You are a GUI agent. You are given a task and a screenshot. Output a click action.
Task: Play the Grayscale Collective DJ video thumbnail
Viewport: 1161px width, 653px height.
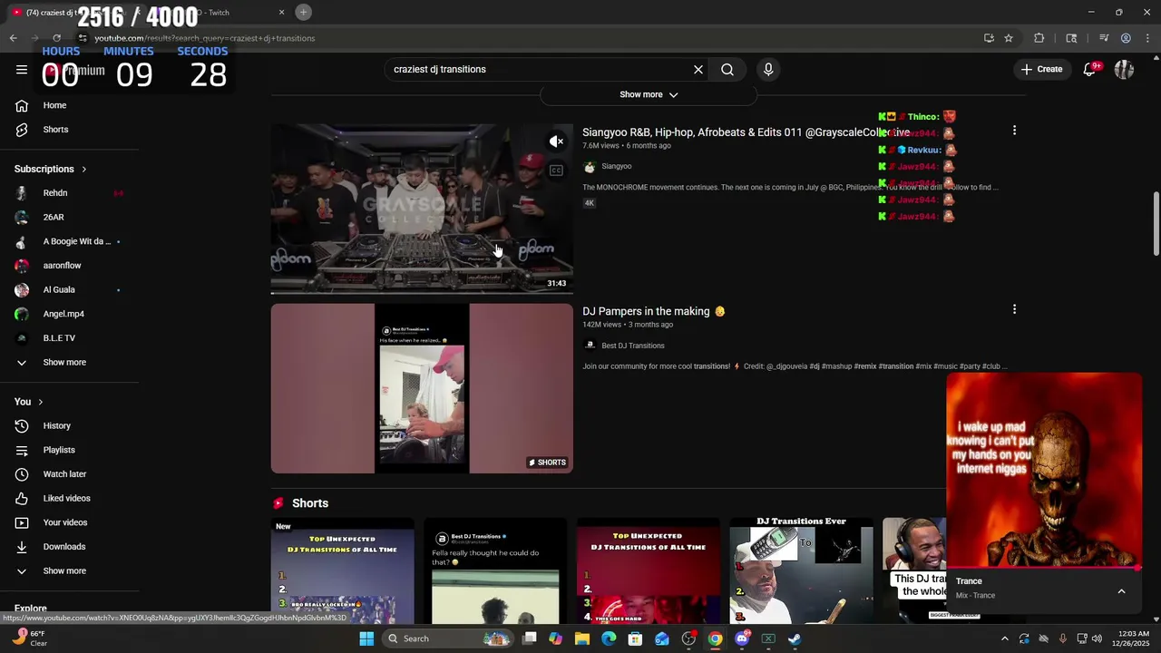click(x=422, y=209)
